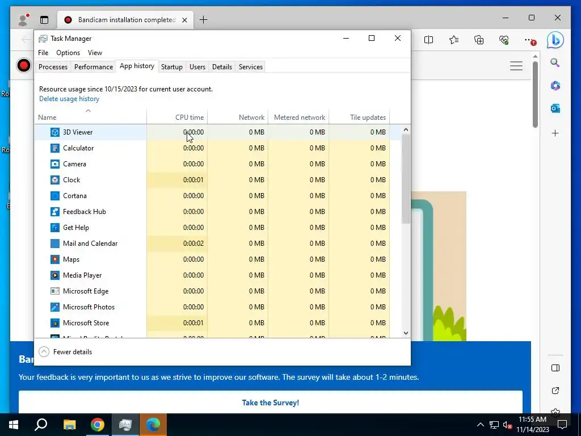This screenshot has width=581, height=436.
Task: Close the Bandicam installation tab
Action: tap(184, 20)
